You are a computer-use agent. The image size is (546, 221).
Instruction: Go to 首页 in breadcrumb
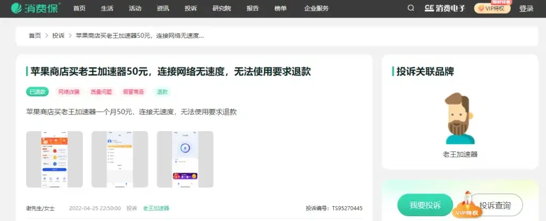[35, 36]
